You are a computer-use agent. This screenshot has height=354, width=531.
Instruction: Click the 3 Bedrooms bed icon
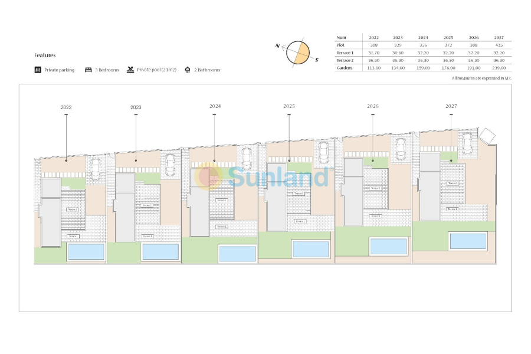(87, 70)
